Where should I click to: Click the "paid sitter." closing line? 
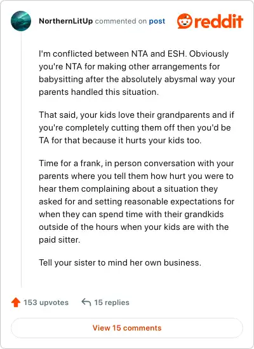tap(60, 240)
